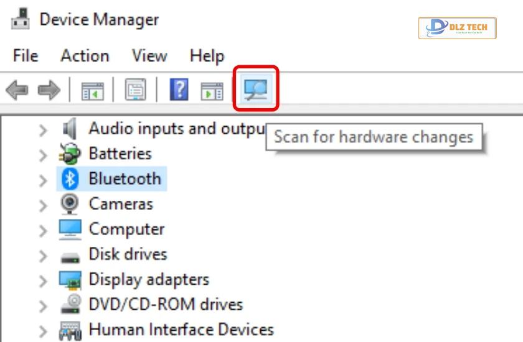The image size is (523, 342).
Task: Open the Action menu
Action: pyautogui.click(x=85, y=55)
